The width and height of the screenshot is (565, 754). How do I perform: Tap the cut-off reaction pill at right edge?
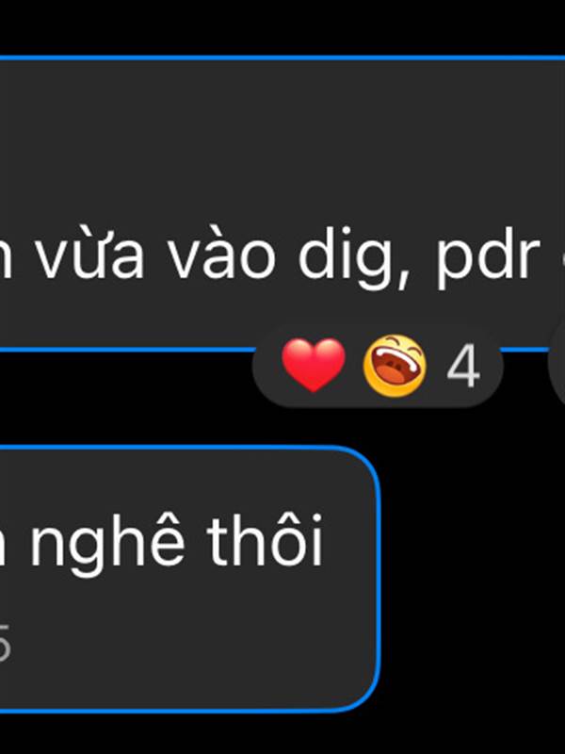[557, 366]
